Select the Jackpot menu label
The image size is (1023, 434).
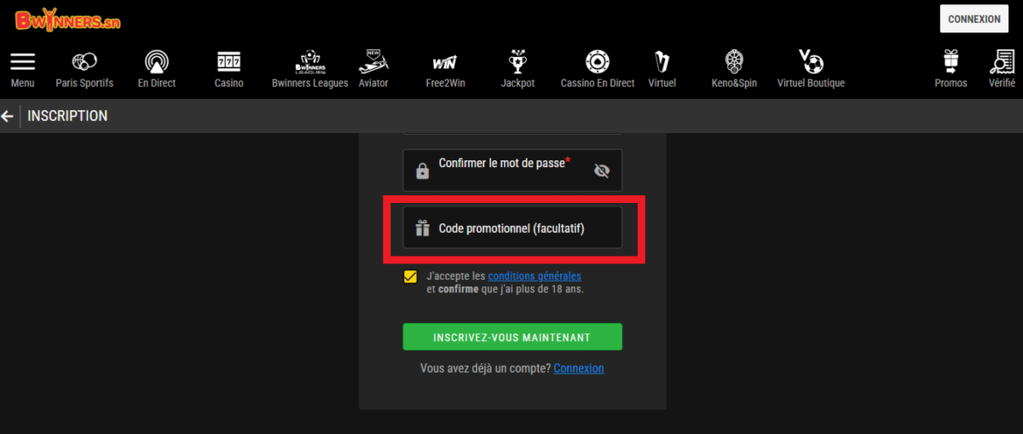click(517, 84)
